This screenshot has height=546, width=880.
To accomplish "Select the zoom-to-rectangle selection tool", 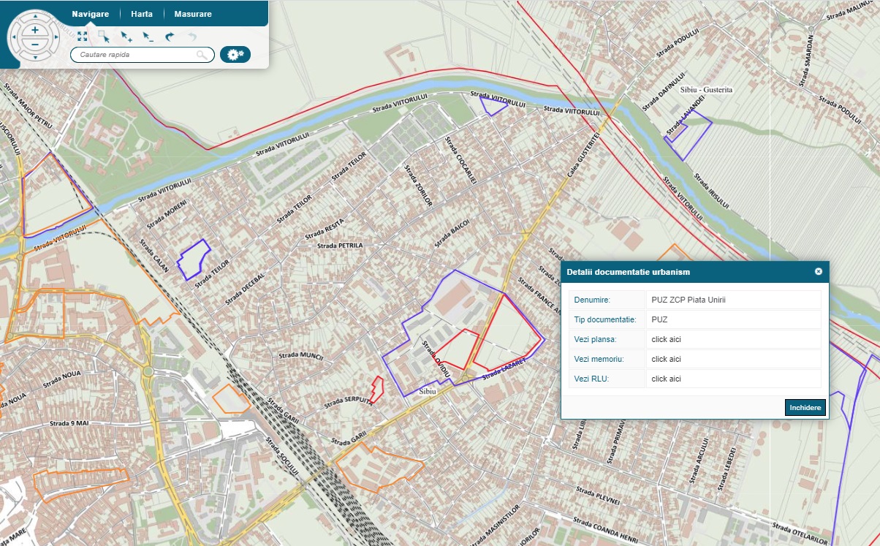I will coord(104,37).
